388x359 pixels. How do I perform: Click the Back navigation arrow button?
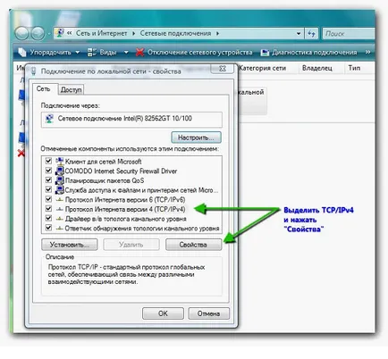[x=21, y=33]
